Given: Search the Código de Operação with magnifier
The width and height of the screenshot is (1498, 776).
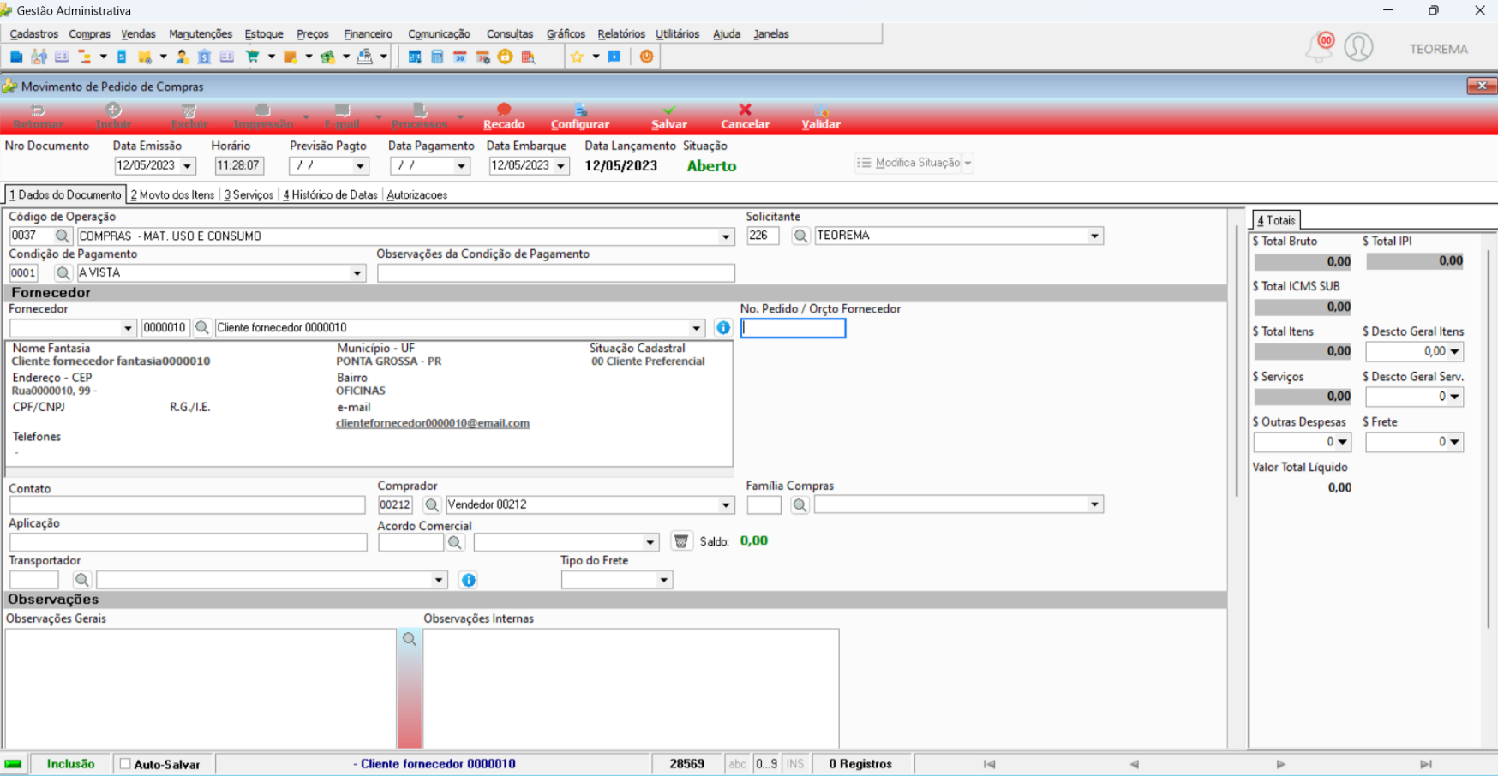Looking at the screenshot, I should coord(62,236).
